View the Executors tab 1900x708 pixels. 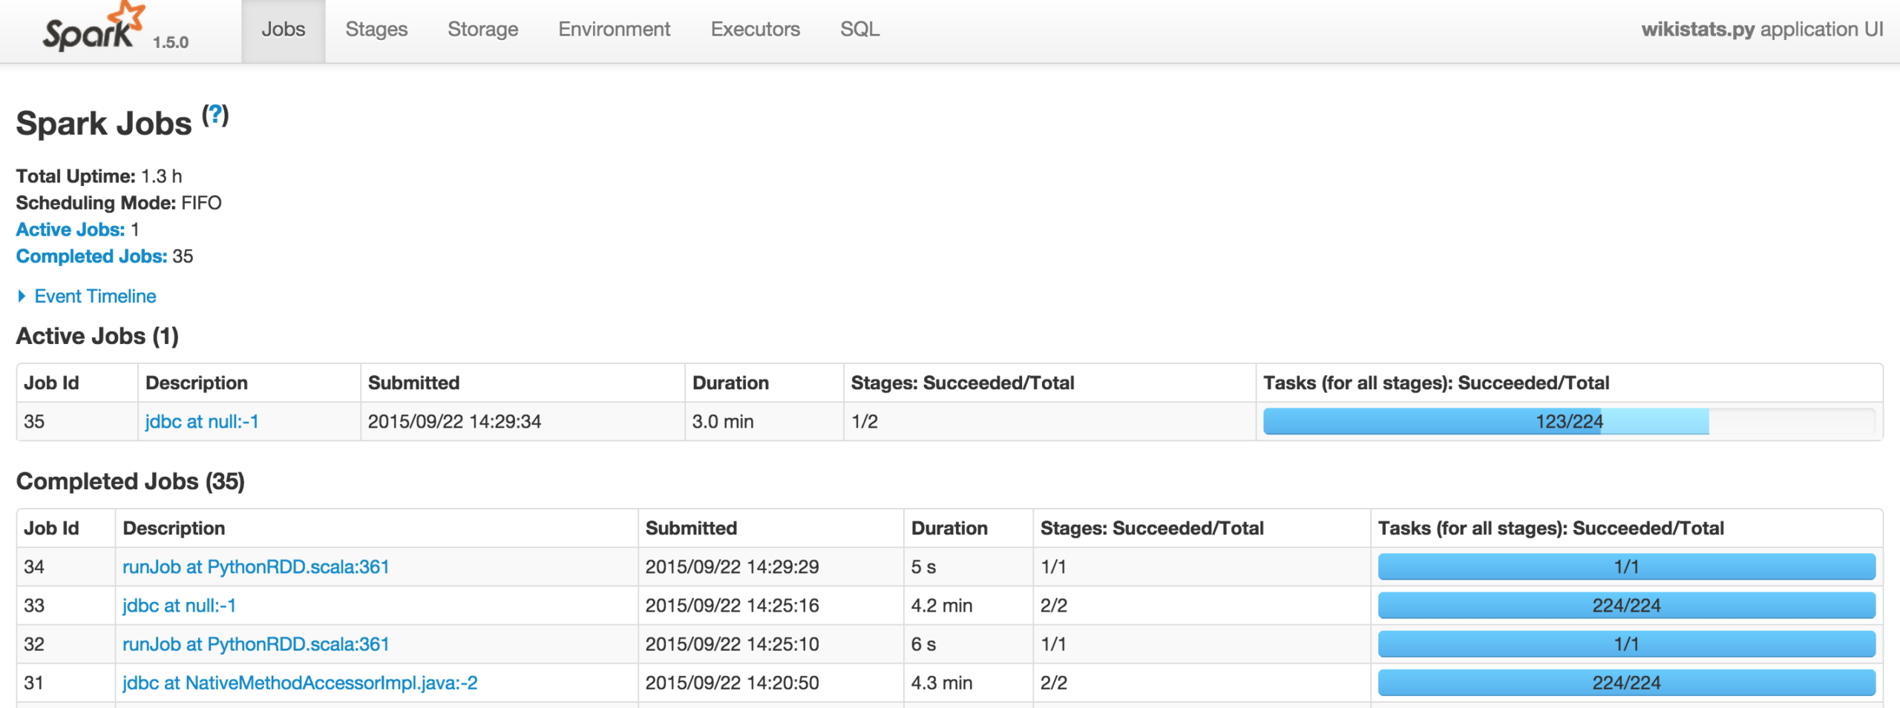point(755,30)
